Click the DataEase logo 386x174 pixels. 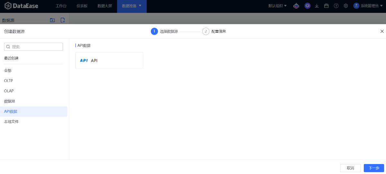[x=22, y=6]
